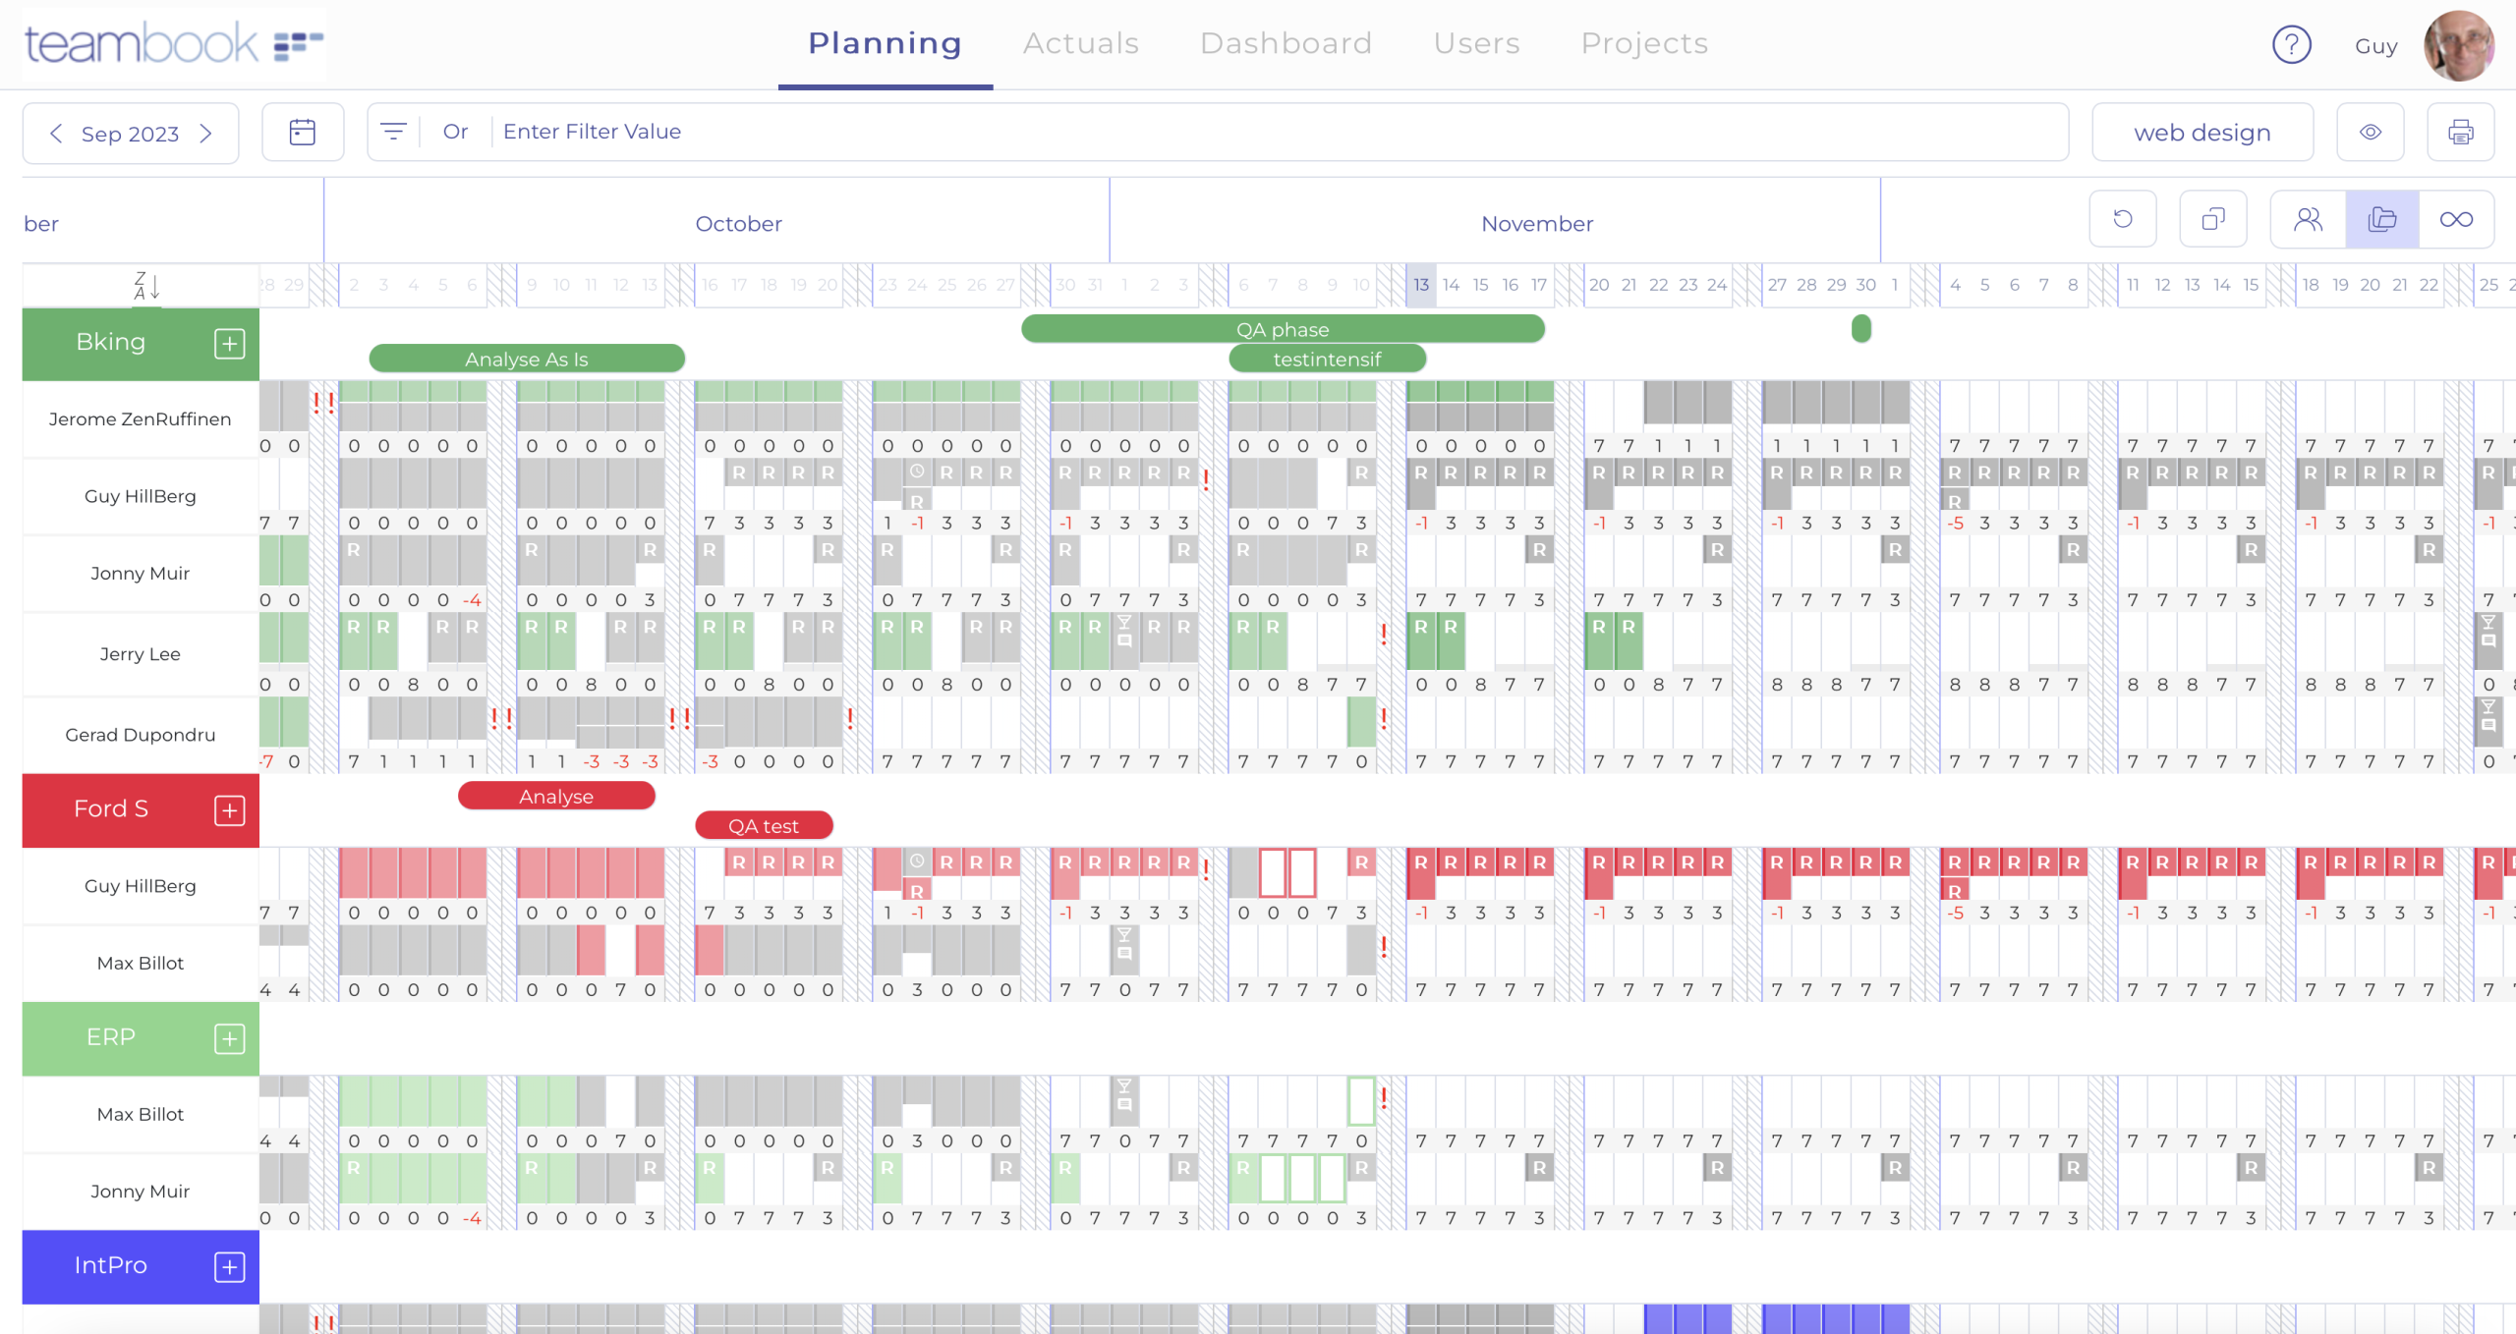Click the left chevron to go to August
Screen dimensions: 2516x1334
(56, 134)
